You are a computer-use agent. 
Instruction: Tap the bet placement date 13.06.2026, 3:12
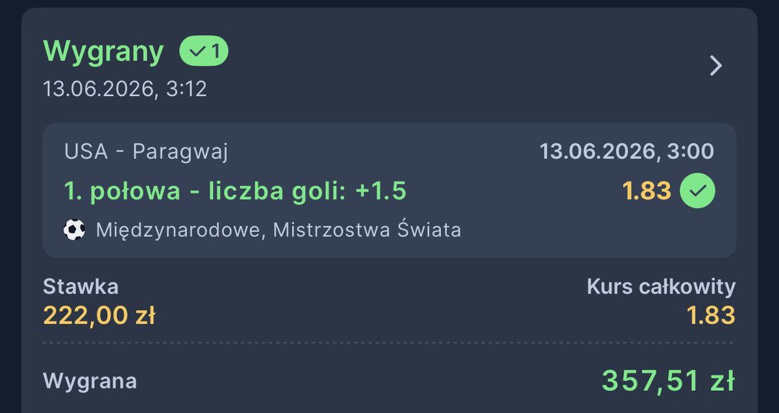[x=125, y=88]
